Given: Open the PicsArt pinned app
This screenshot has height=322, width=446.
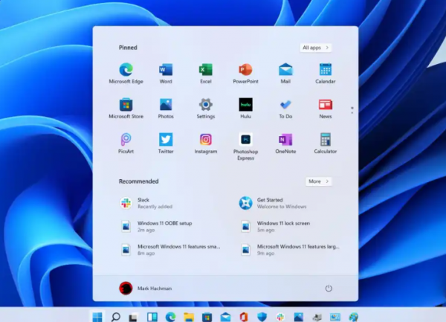Looking at the screenshot, I should tap(126, 140).
